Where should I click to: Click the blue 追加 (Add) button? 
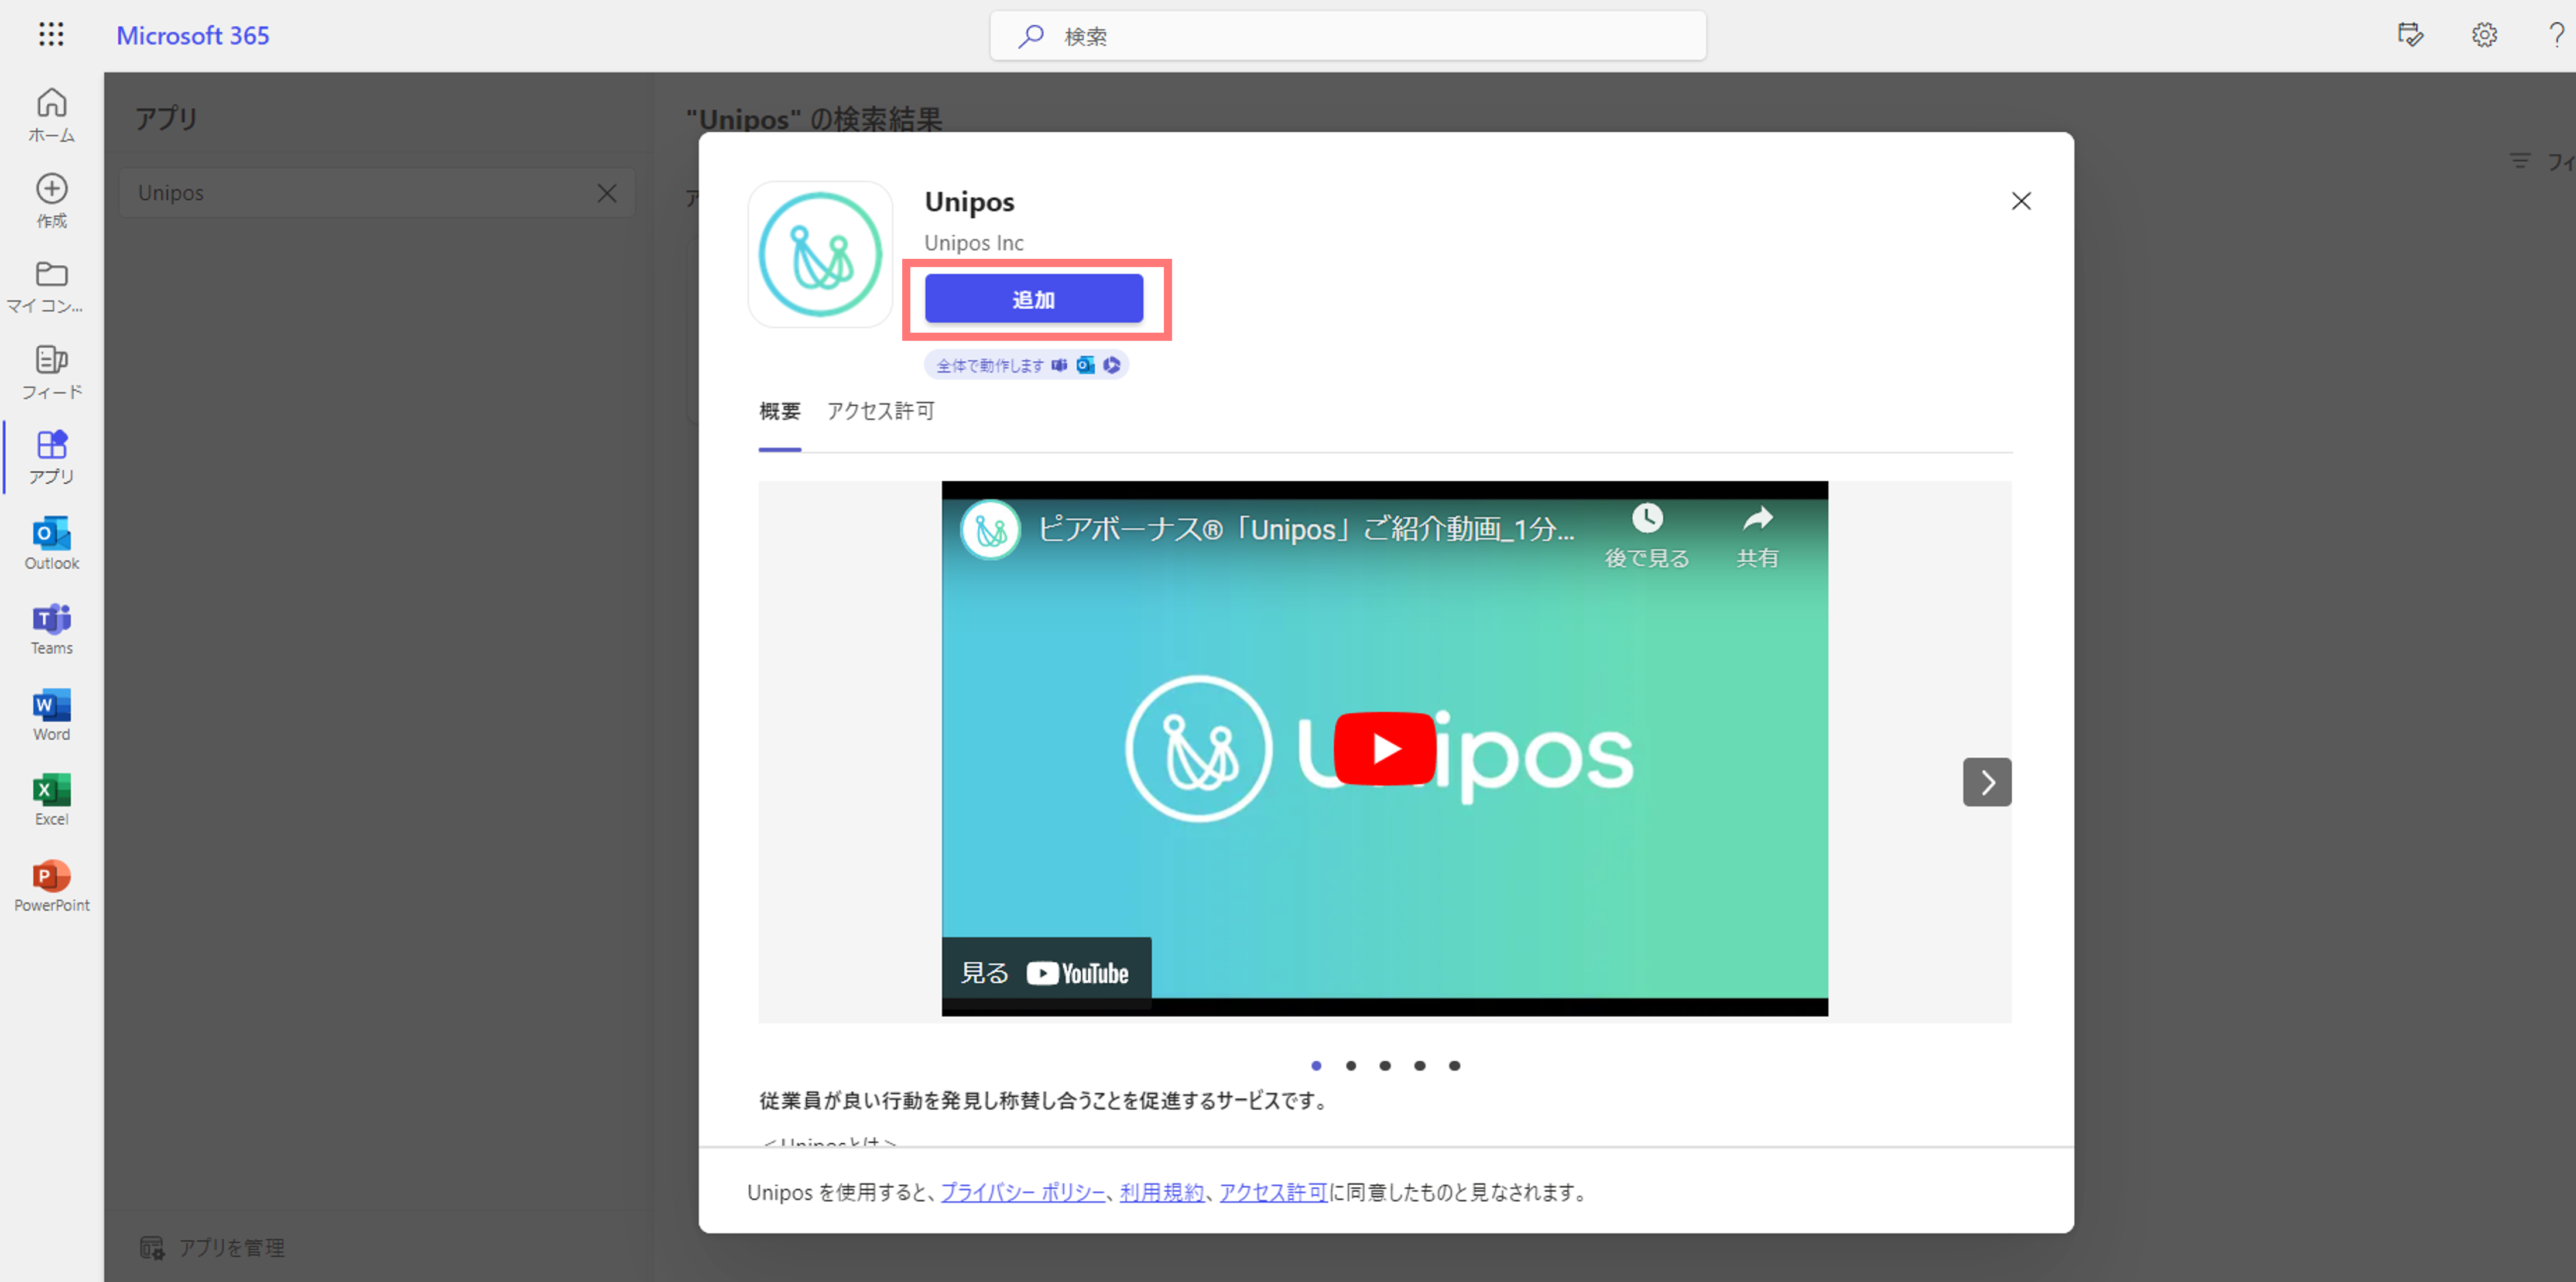coord(1034,299)
